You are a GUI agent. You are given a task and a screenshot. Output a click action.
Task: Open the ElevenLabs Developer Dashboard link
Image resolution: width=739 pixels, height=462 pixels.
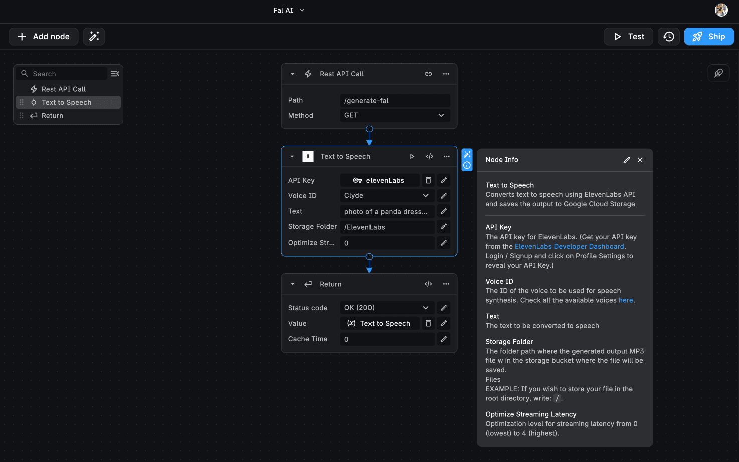coord(569,246)
